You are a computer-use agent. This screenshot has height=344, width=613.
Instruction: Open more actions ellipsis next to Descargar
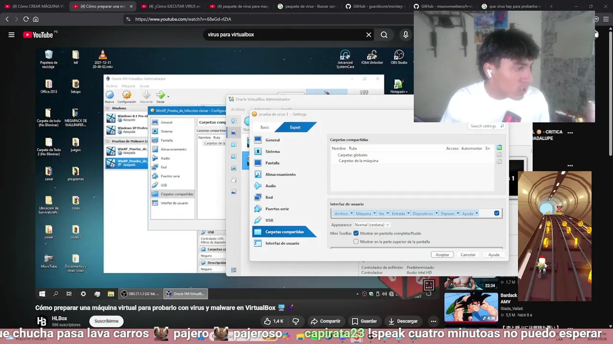[433, 321]
